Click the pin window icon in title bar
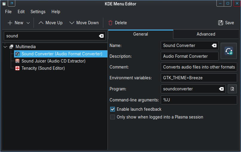241x152 pixels. point(12,3)
